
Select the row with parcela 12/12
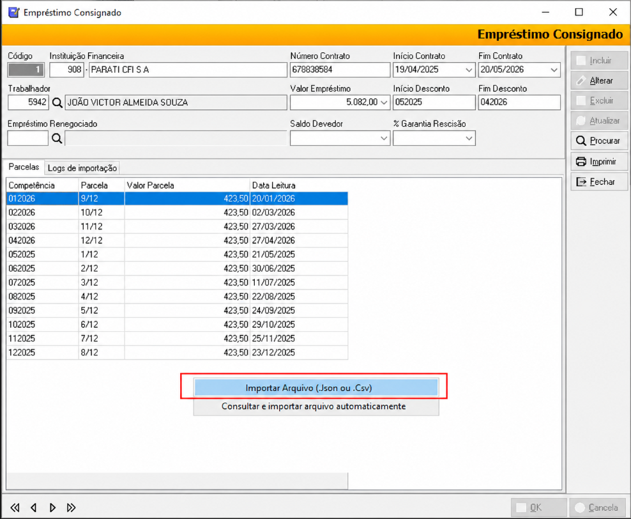(177, 240)
